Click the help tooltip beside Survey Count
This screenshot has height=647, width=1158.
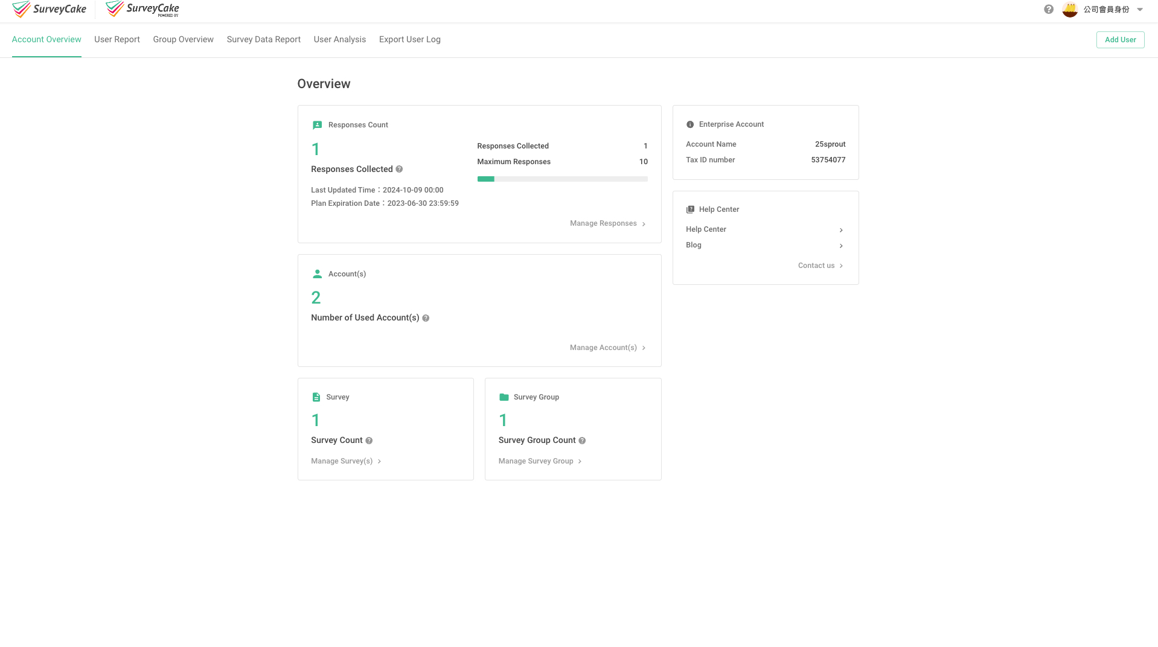369,440
